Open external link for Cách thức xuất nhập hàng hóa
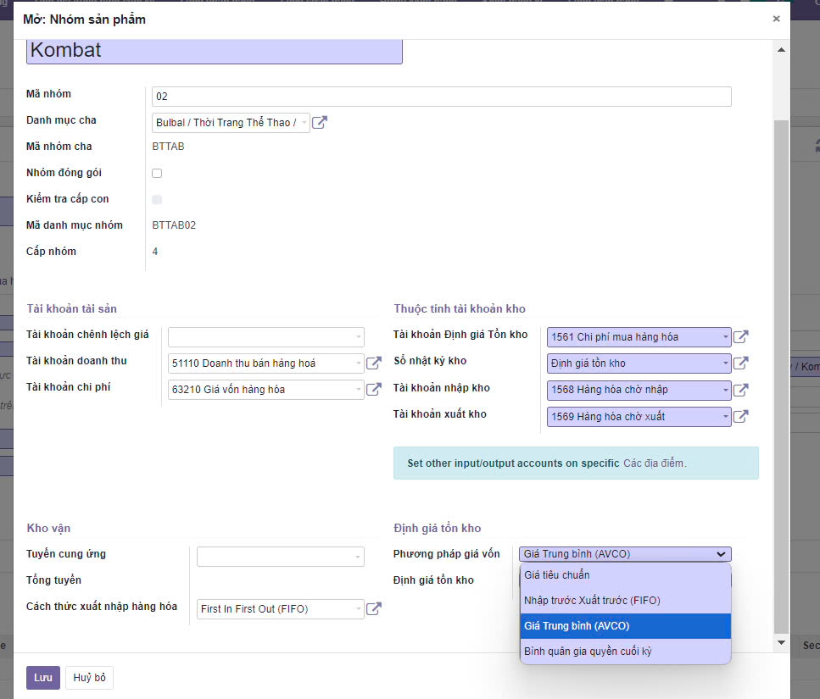Image resolution: width=820 pixels, height=699 pixels. click(374, 608)
